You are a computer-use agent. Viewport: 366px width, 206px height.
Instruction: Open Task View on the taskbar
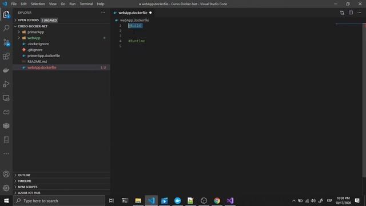[x=112, y=201]
